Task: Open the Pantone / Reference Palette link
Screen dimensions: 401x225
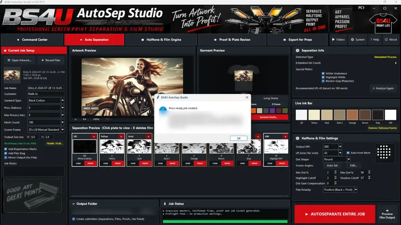Action: point(382,128)
